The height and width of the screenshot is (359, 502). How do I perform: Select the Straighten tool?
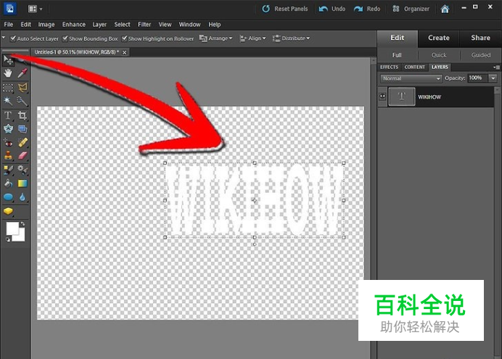point(22,129)
